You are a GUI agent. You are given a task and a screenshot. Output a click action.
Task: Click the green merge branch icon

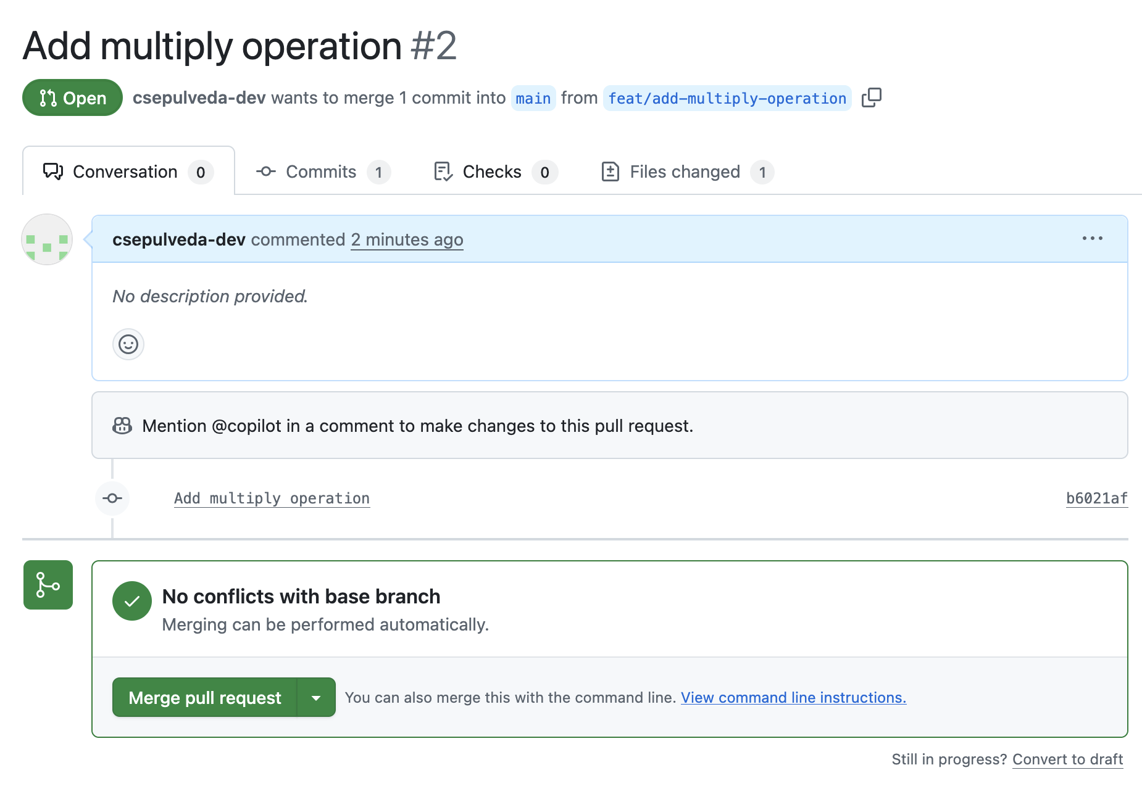tap(48, 585)
